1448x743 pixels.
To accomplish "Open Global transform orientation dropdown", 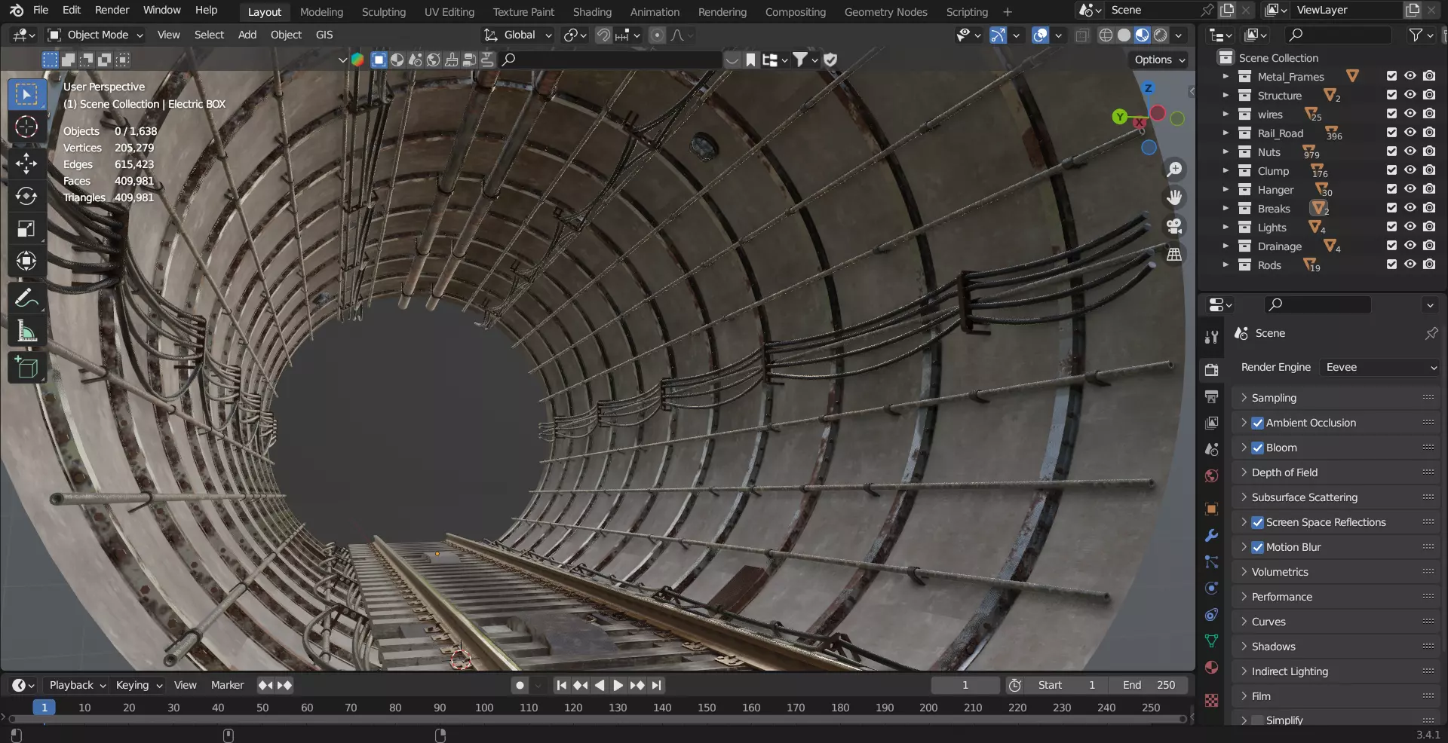I will coord(518,35).
